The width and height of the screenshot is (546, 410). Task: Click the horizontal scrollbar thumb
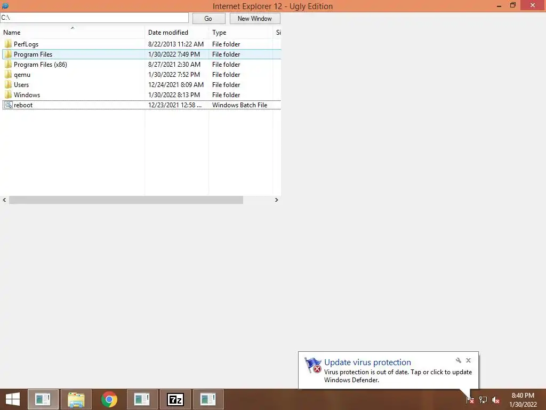126,200
